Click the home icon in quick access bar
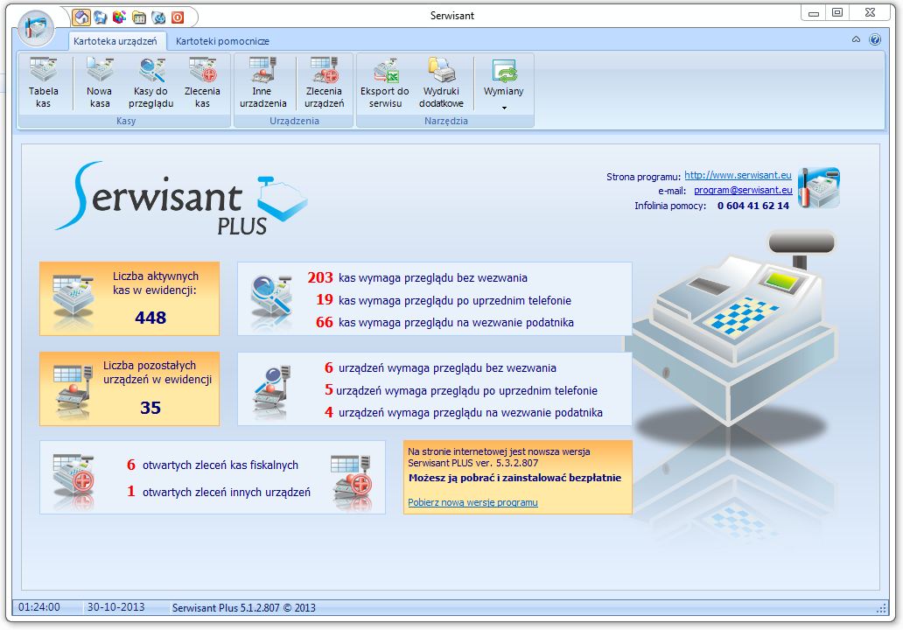Screen dimensions: 903x630 pyautogui.click(x=81, y=17)
